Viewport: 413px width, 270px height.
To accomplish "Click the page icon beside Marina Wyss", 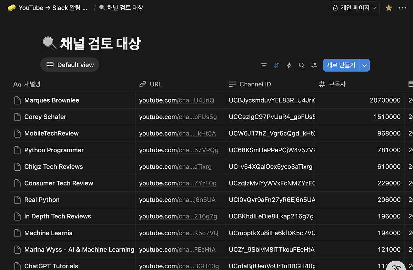I will [17, 249].
